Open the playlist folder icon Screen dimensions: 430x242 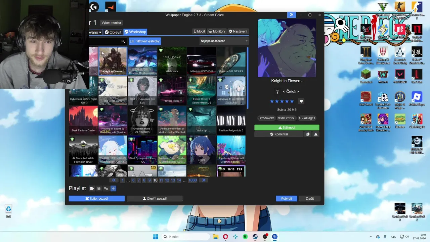[x=92, y=189]
